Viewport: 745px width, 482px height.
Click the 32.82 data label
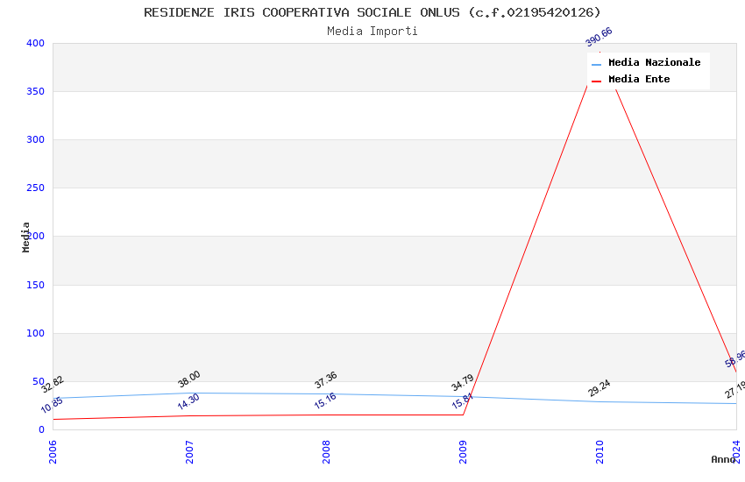pyautogui.click(x=53, y=384)
